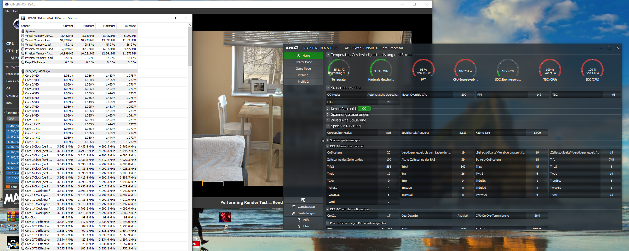Click the System group icon in HWiNFO

[x=23, y=31]
